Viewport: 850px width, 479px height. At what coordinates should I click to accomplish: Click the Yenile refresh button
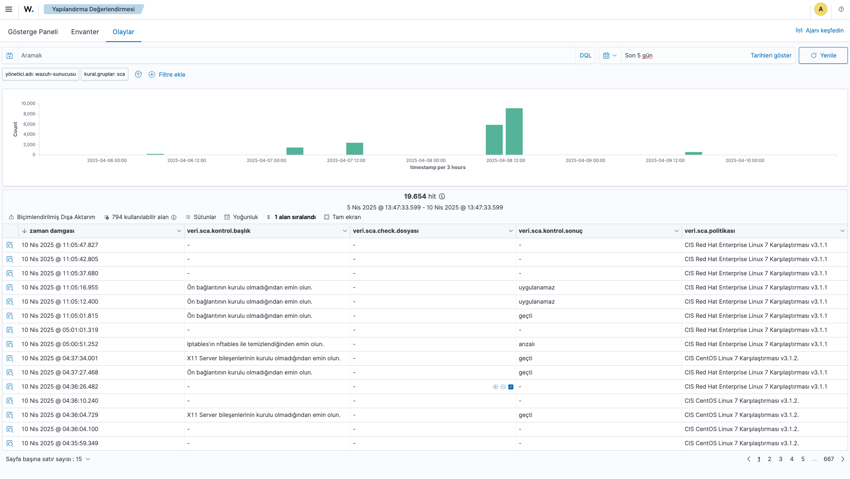coord(823,55)
